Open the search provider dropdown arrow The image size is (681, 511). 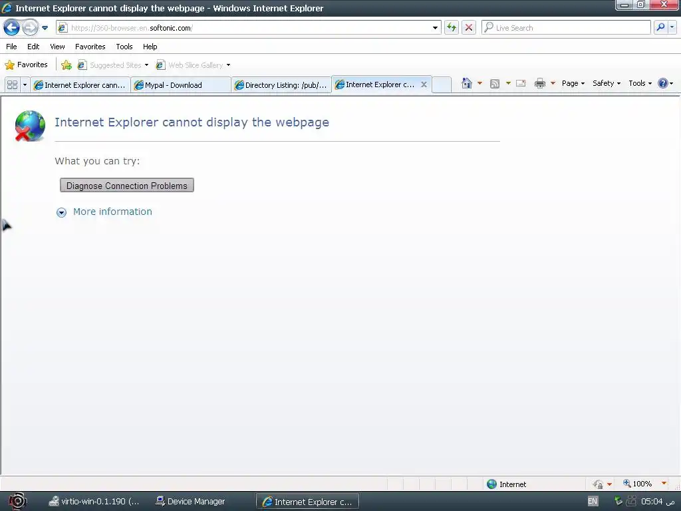point(672,27)
